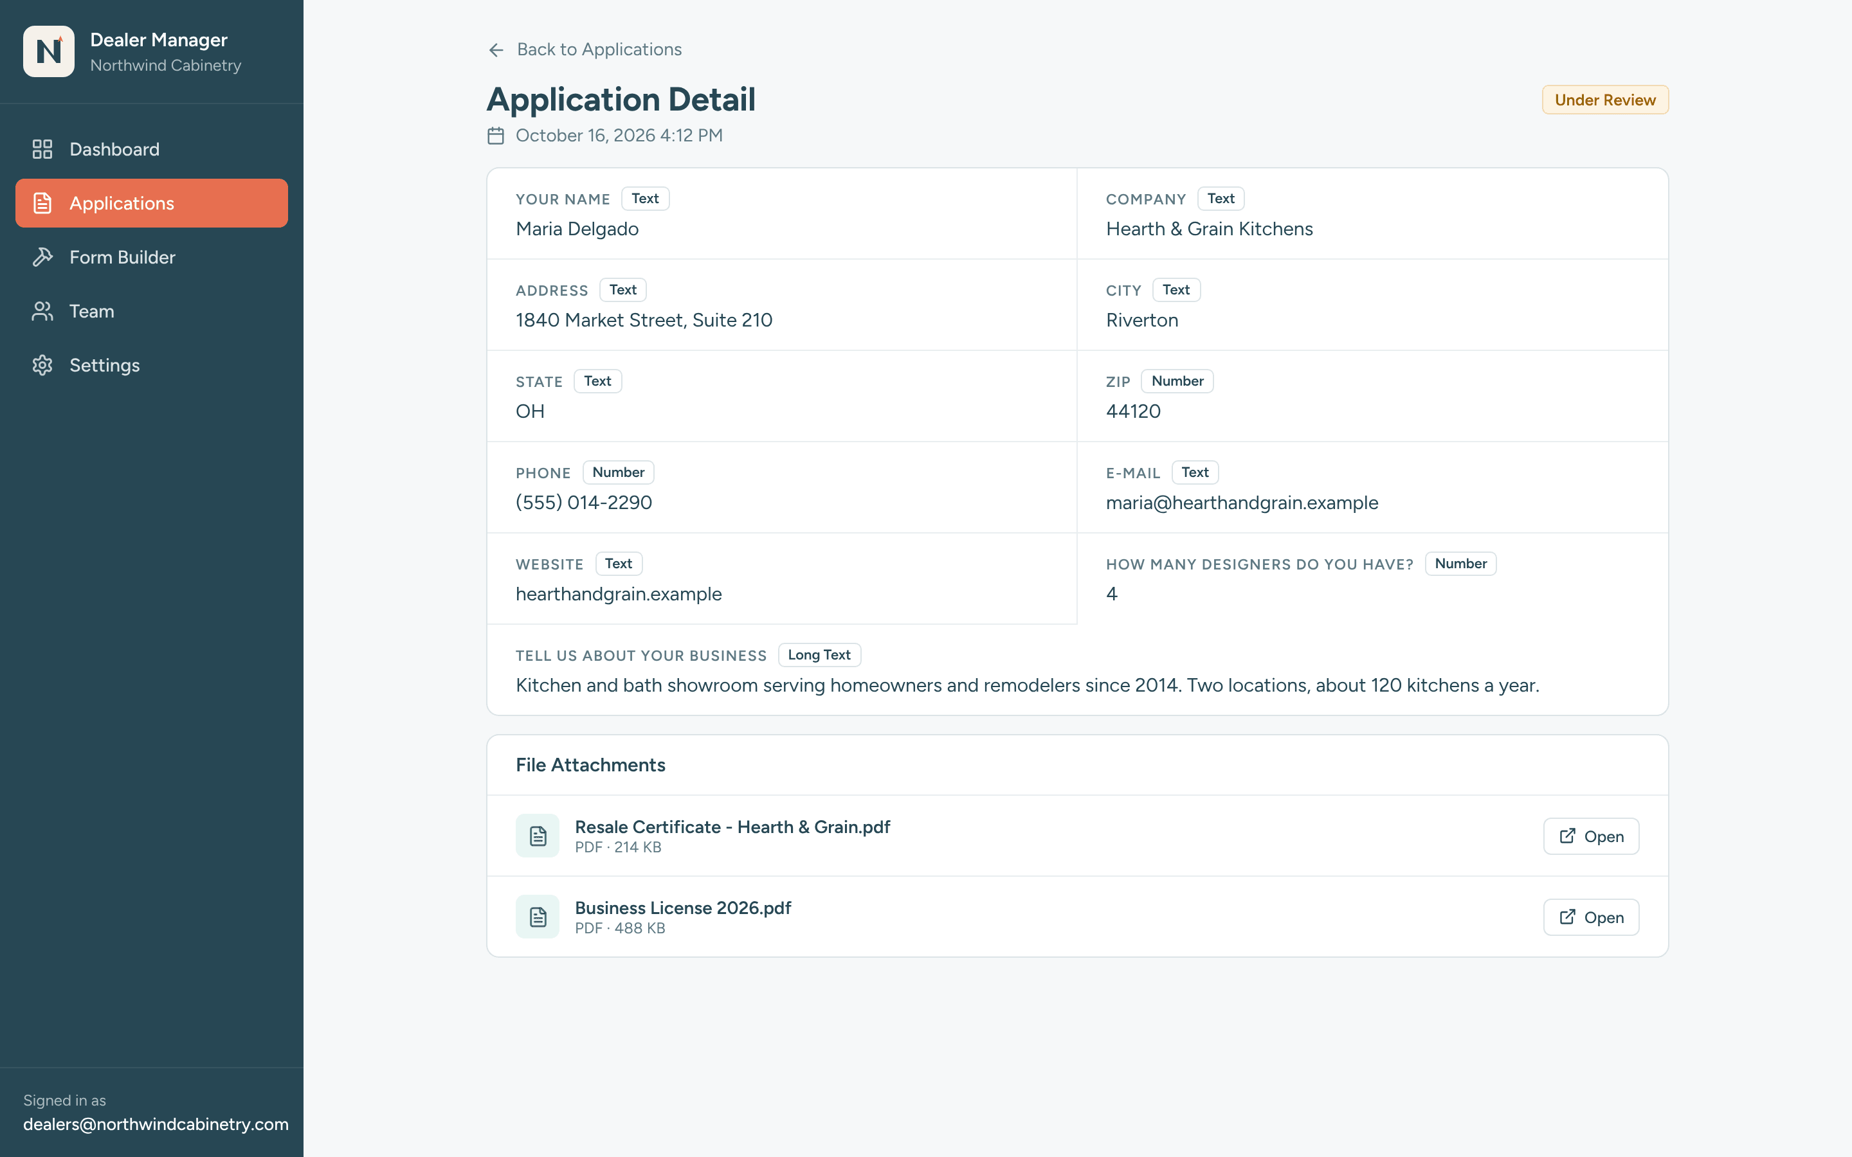Click the Number tag next to designers question

click(x=1460, y=564)
